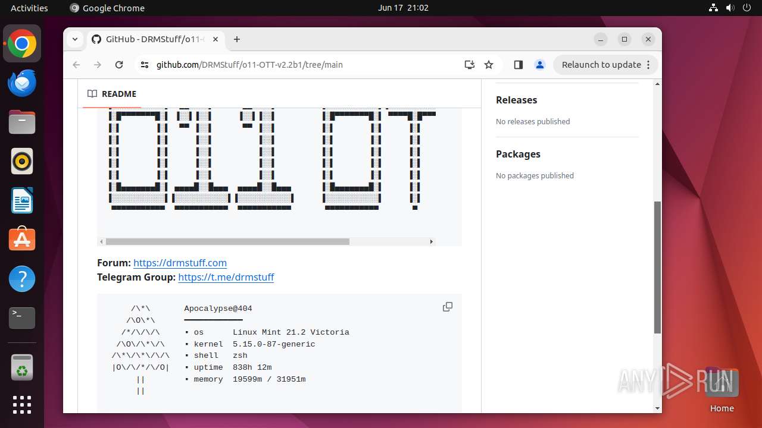Click kernel value '5.15.0-87-generic'
Viewport: 762px width, 428px height.
pos(274,344)
